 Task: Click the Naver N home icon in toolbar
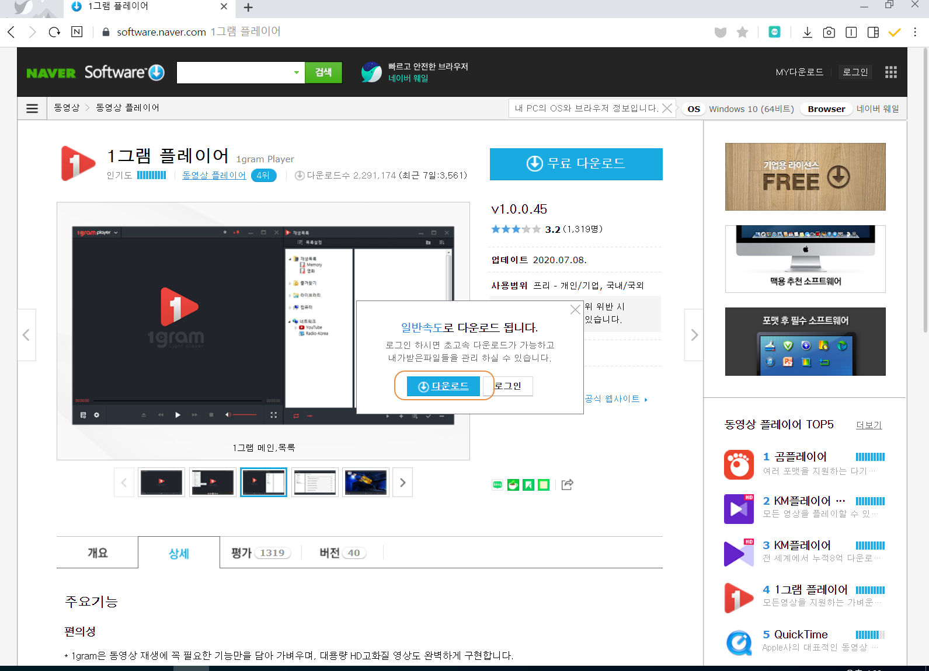pyautogui.click(x=76, y=32)
